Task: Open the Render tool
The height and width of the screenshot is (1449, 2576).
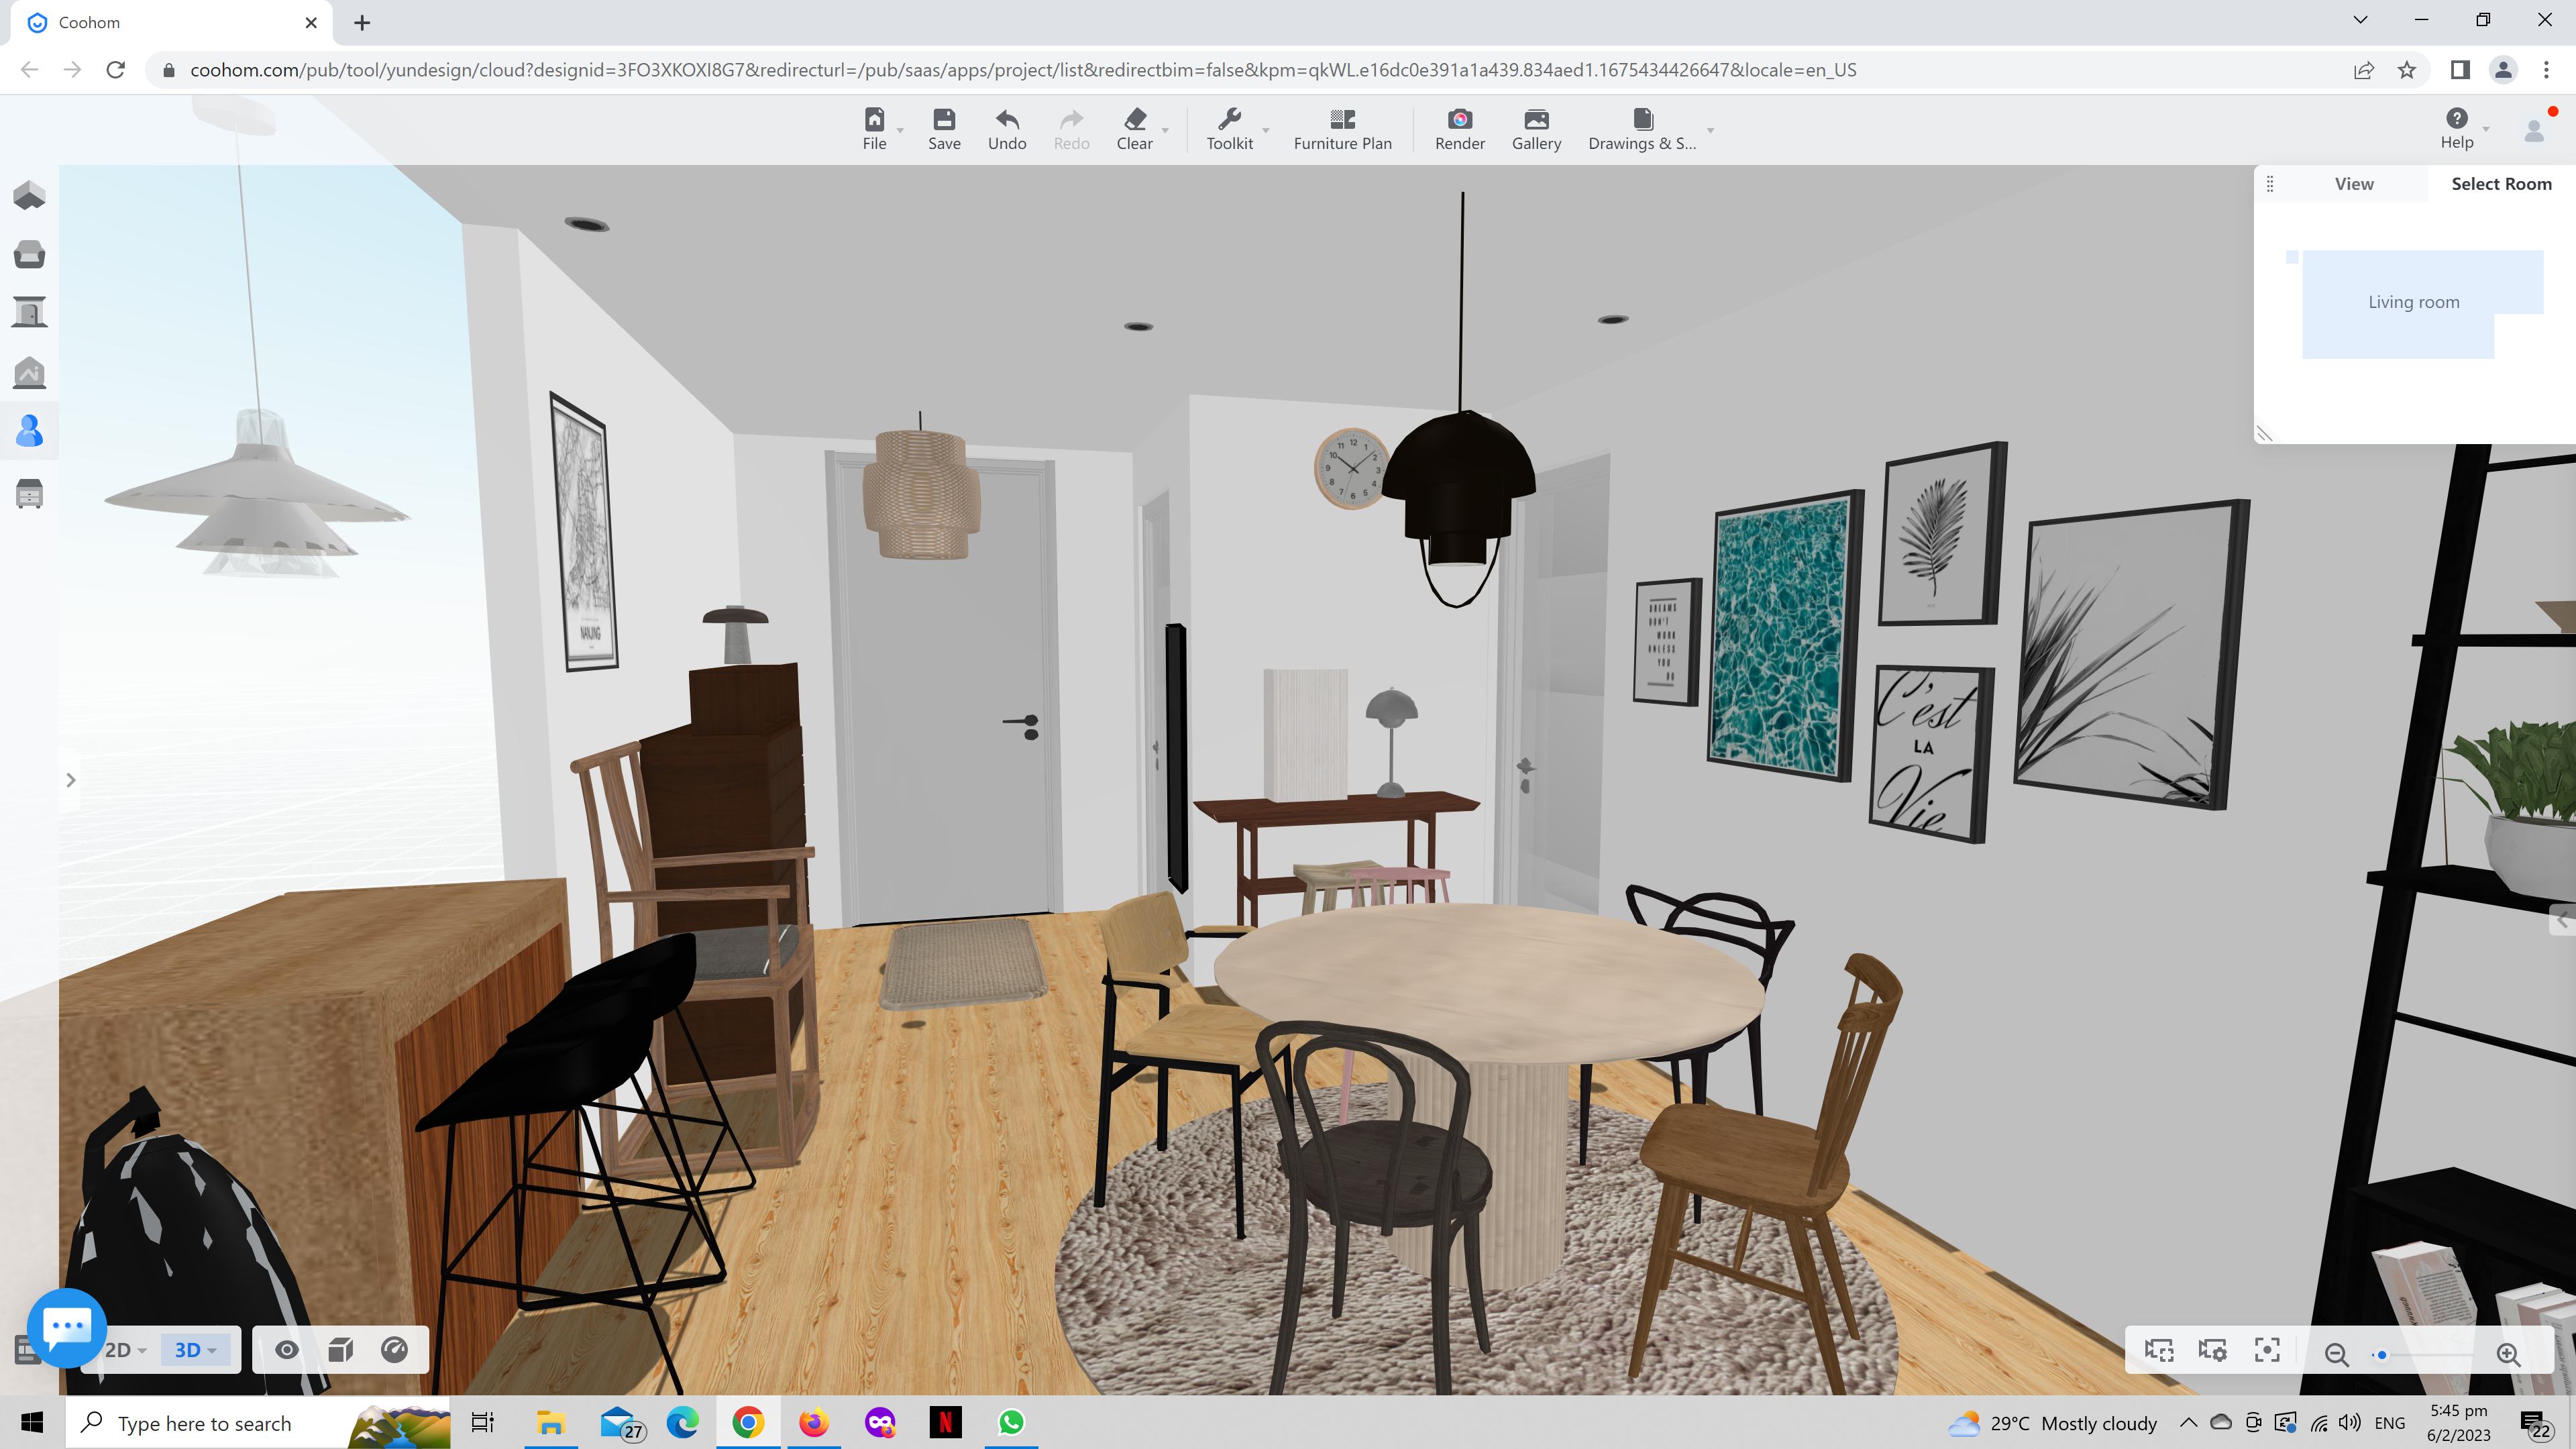Action: (x=1459, y=128)
